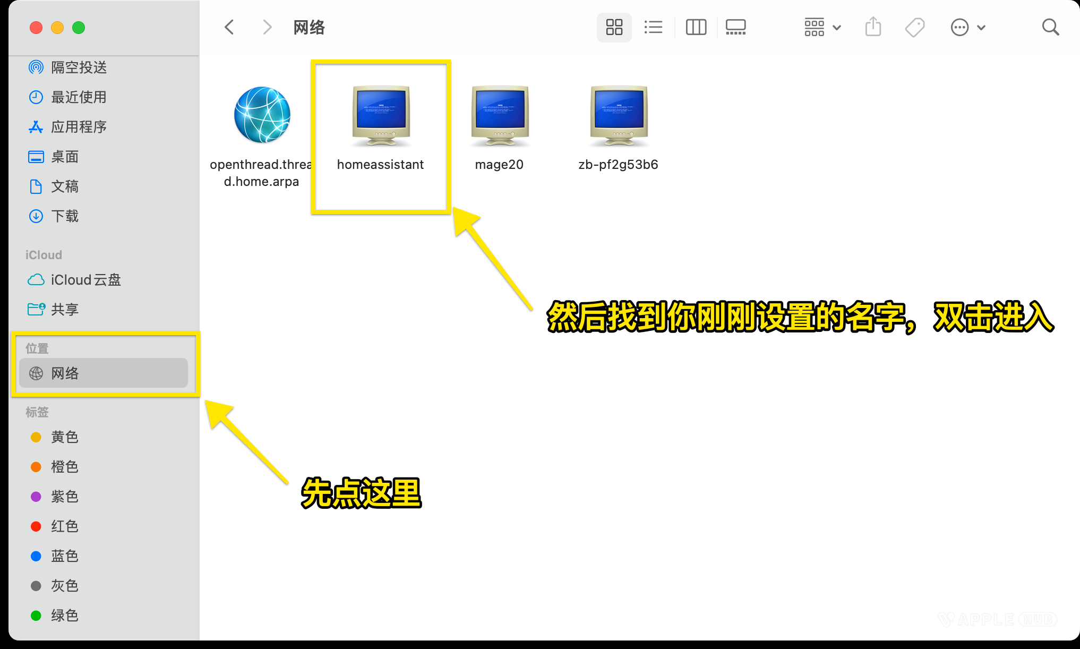Switch to list view
The height and width of the screenshot is (649, 1080).
[653, 27]
